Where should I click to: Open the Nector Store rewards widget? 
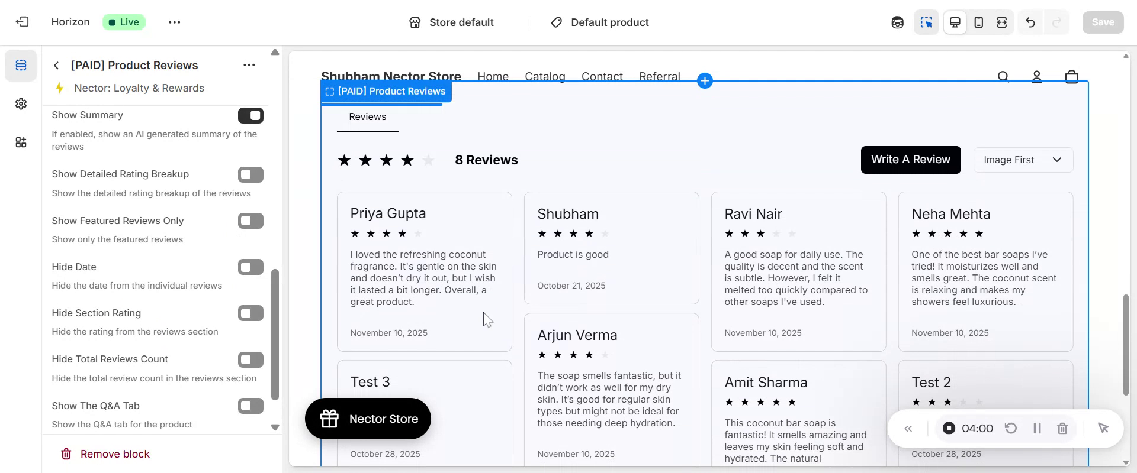[x=368, y=419]
